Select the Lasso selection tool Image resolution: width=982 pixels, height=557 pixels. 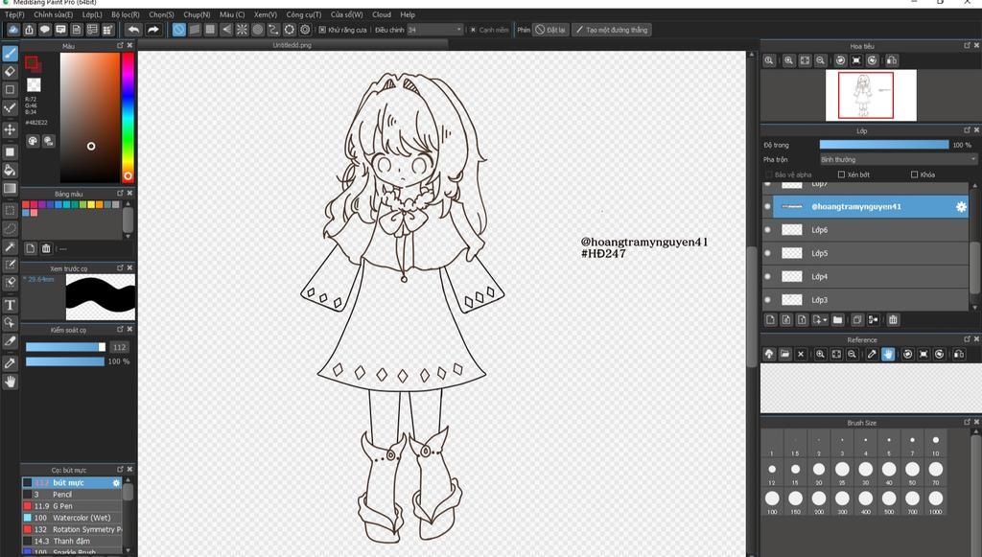(10, 228)
